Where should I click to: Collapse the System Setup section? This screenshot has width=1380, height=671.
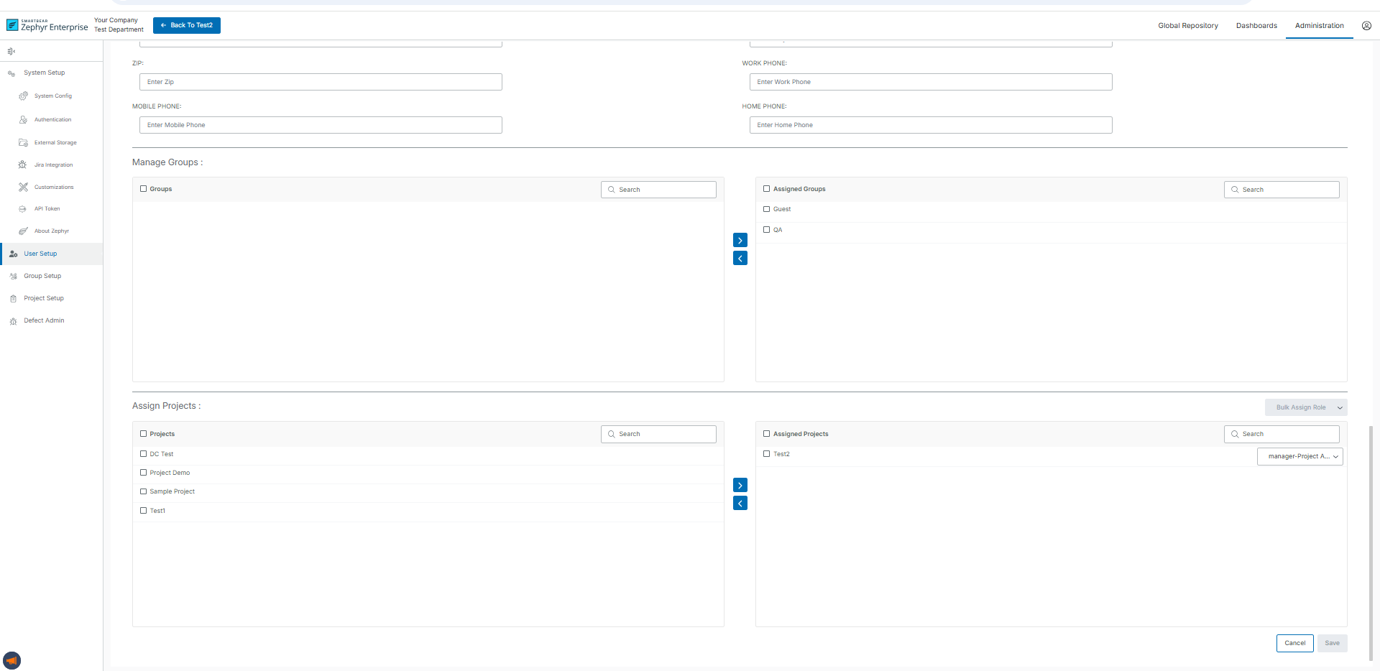coord(44,73)
